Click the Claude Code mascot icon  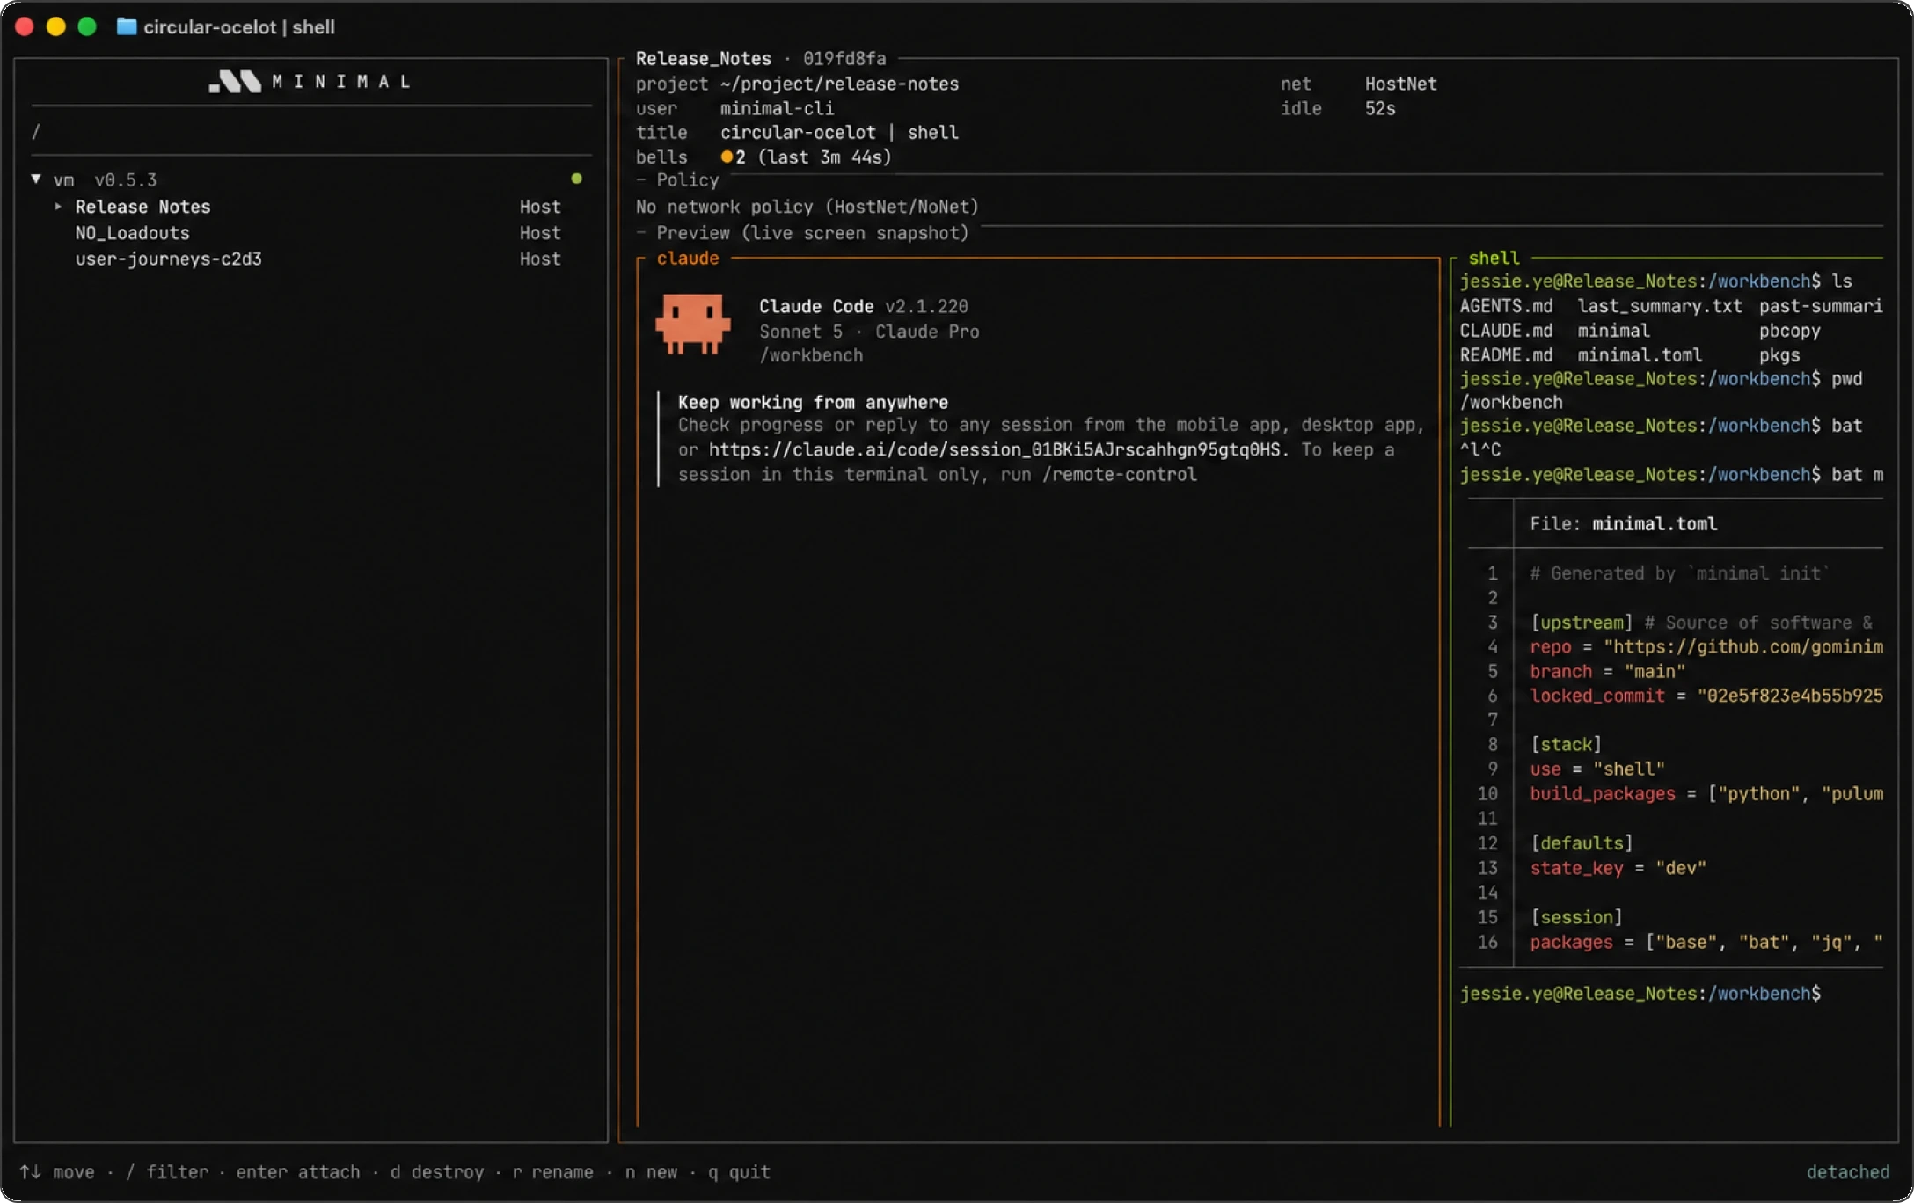click(x=693, y=324)
